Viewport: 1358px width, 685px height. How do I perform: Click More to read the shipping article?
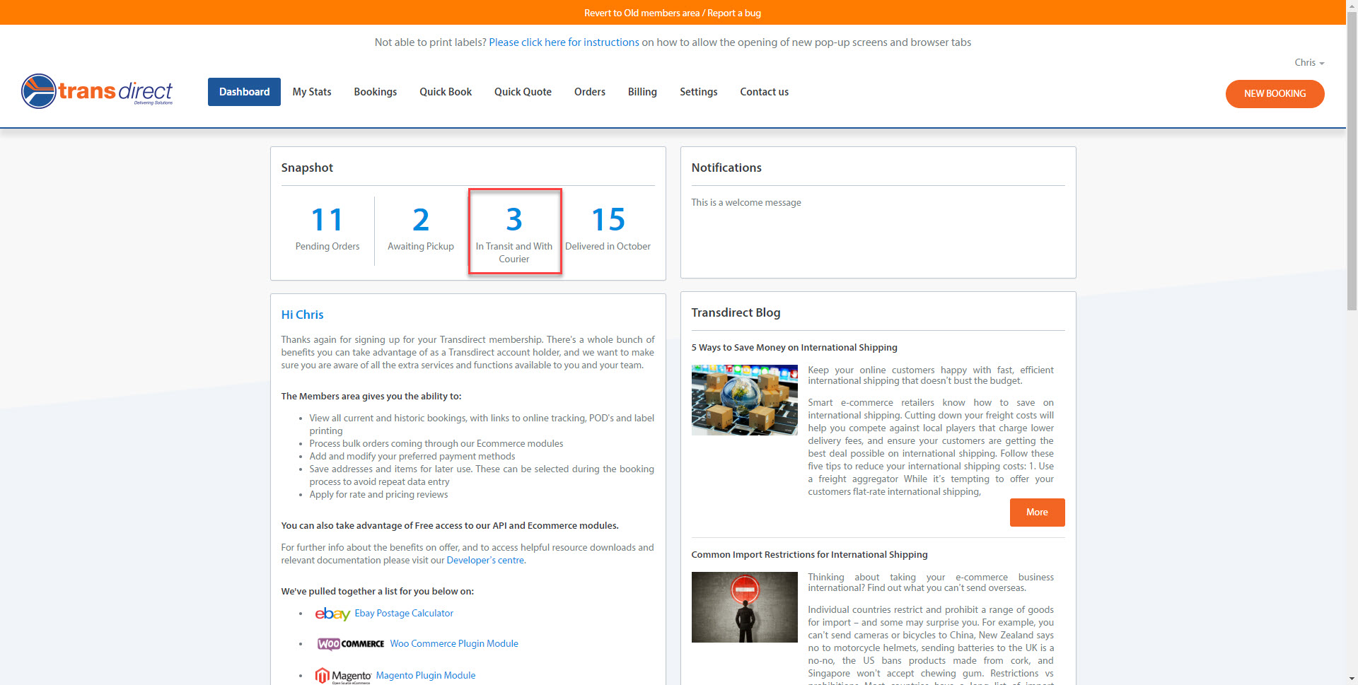point(1037,512)
